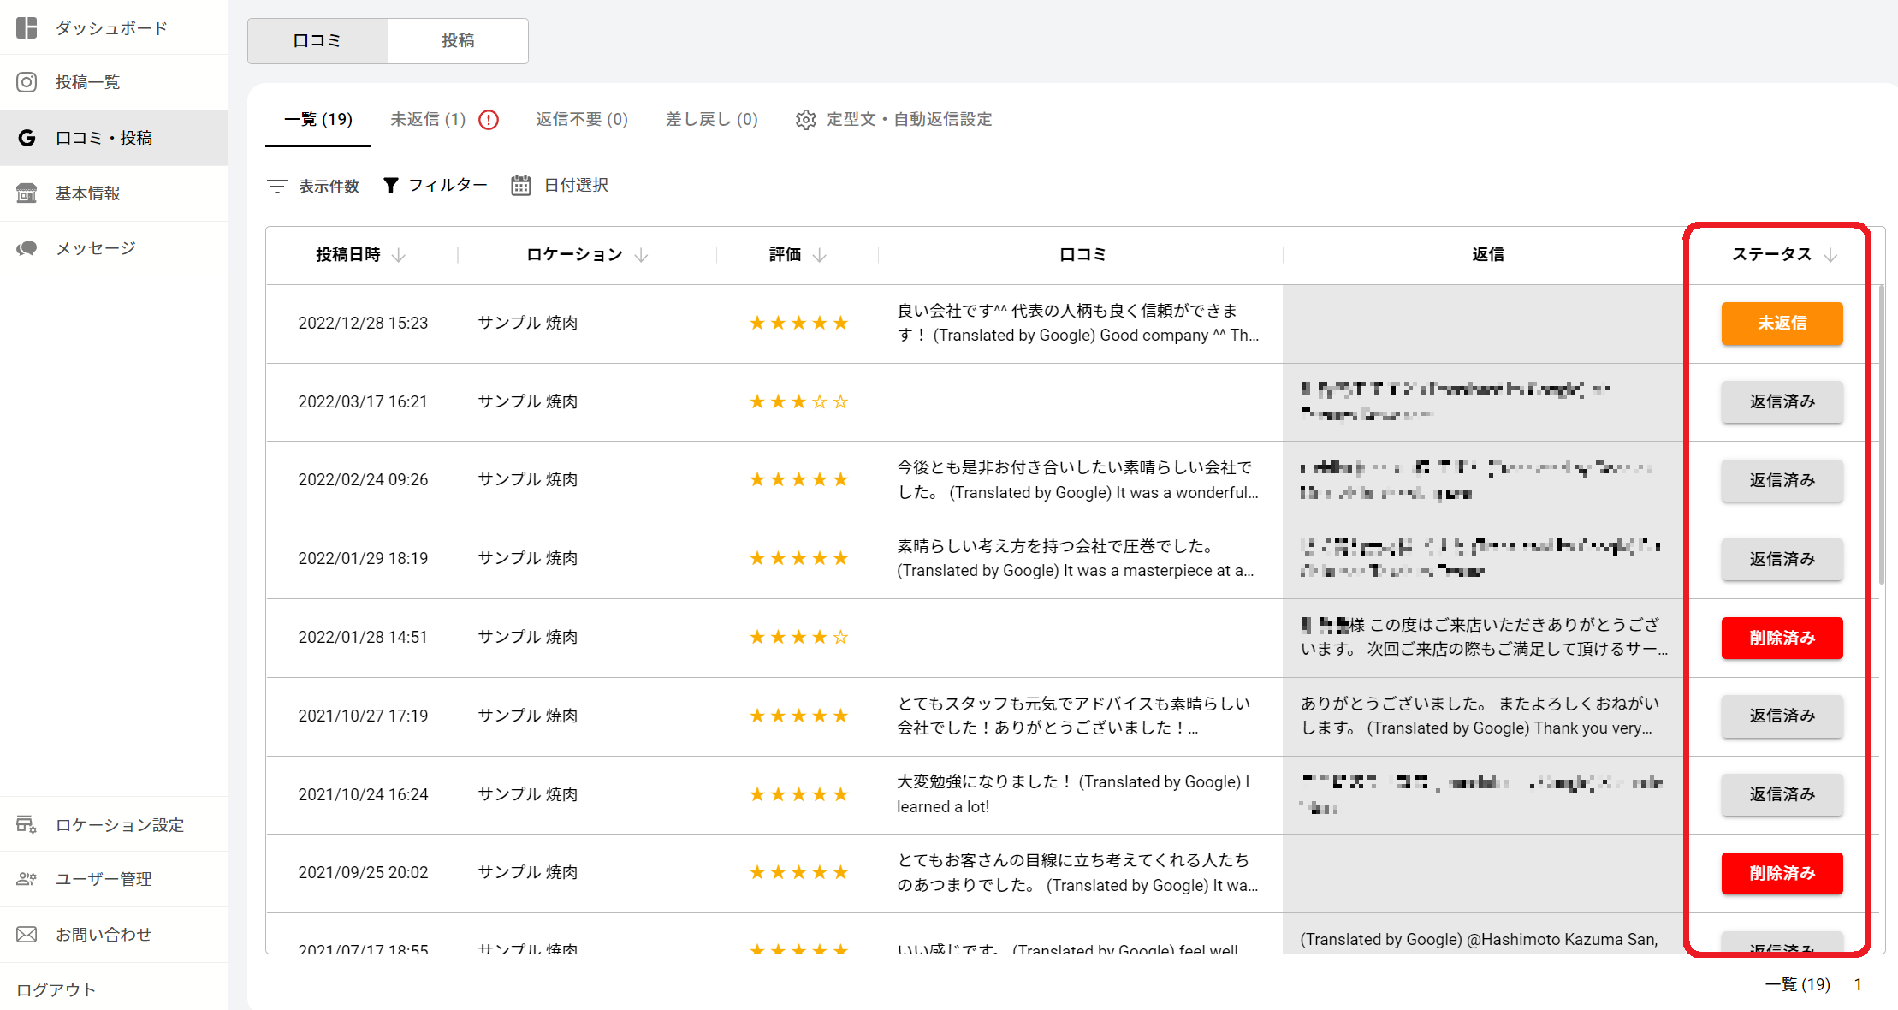Click the Dashboard grid icon in sidebar
1898x1010 pixels.
click(27, 27)
